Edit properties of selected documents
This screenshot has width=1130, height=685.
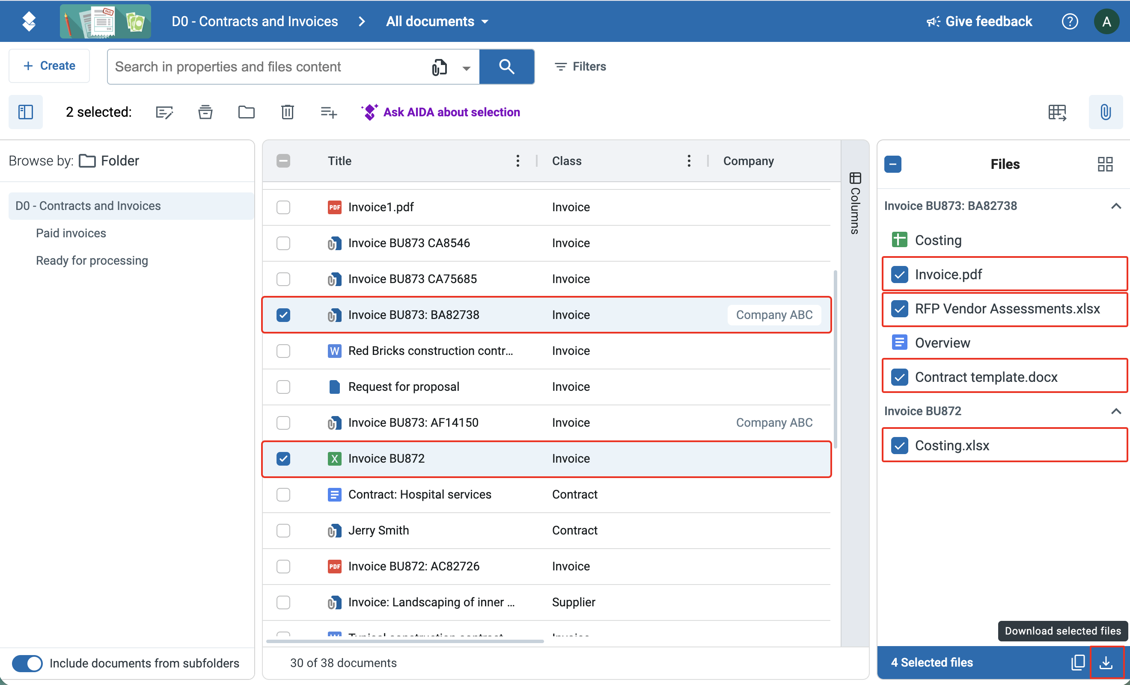coord(164,112)
